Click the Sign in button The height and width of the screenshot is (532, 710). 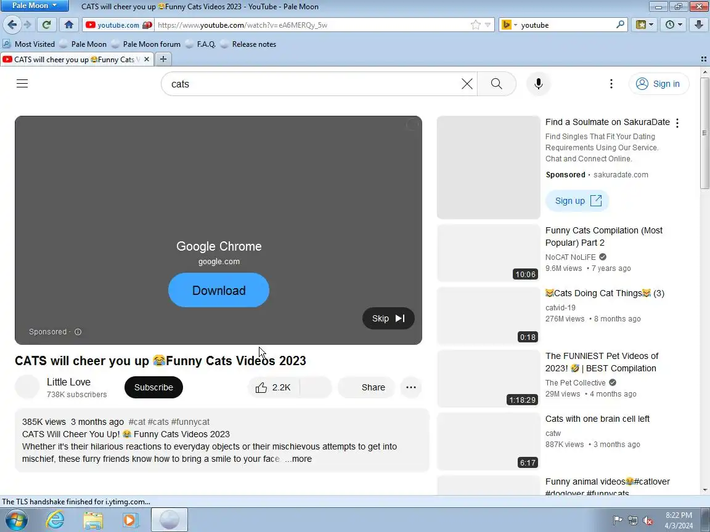658,84
